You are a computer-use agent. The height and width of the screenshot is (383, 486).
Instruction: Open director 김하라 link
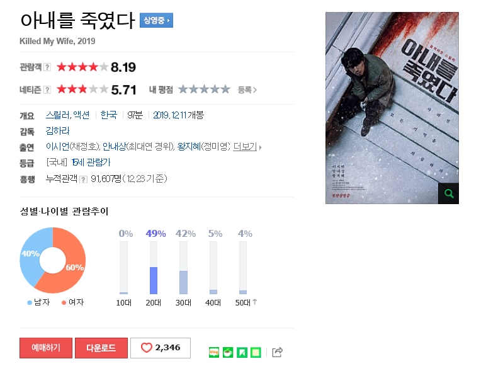click(x=58, y=131)
